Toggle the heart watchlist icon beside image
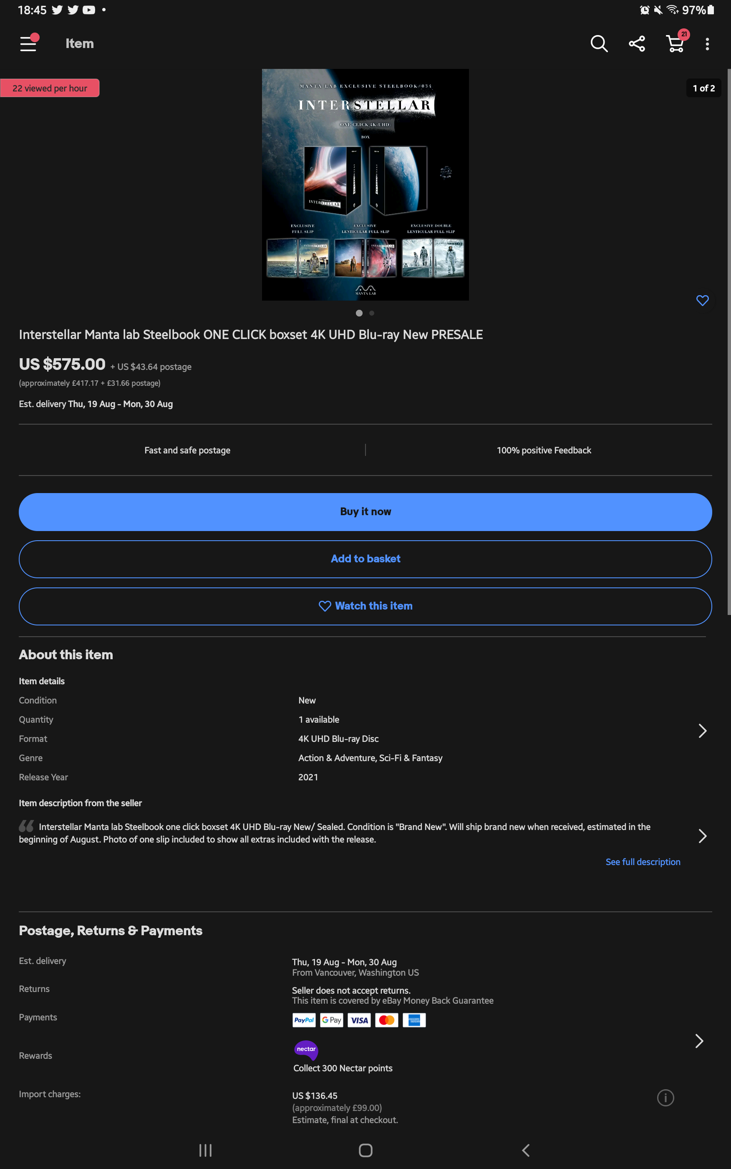Screen dimensions: 731x1169 pyautogui.click(x=703, y=300)
